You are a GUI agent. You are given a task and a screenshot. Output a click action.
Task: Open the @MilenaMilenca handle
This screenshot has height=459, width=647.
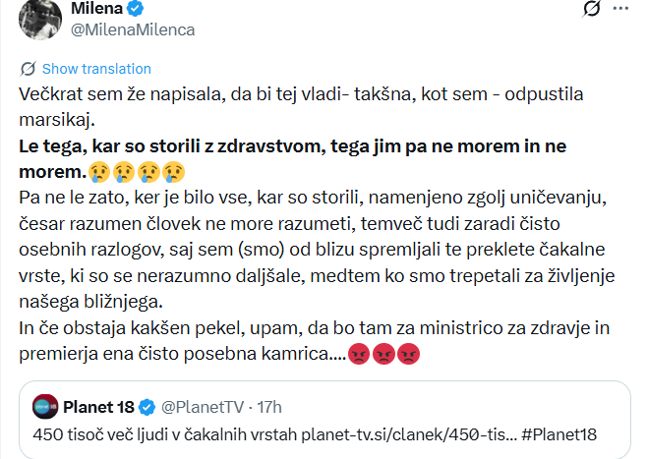[x=133, y=29]
